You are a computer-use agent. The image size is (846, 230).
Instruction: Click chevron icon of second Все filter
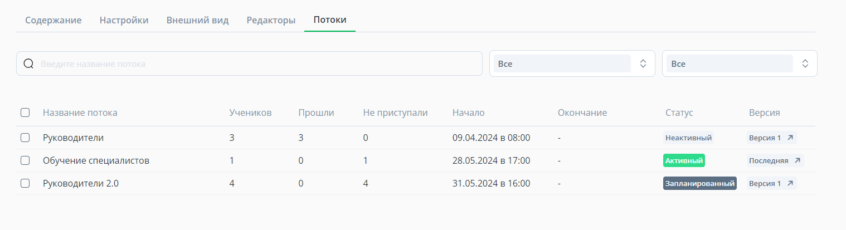click(x=805, y=63)
